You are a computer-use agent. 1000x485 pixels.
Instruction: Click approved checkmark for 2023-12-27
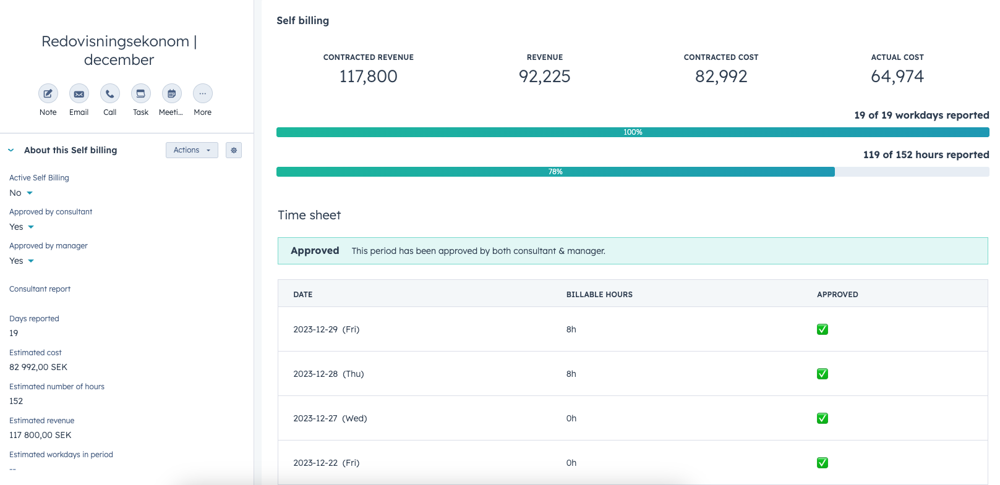[x=823, y=418]
